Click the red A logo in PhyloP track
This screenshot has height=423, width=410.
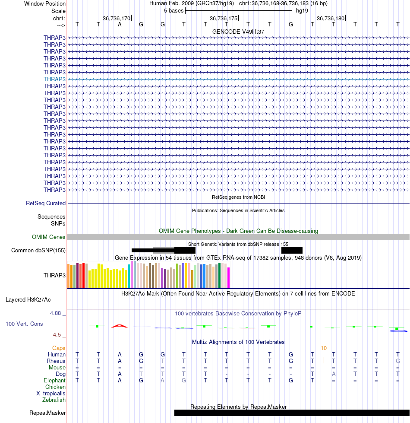click(120, 326)
